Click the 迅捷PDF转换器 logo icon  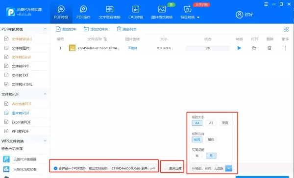point(10,12)
